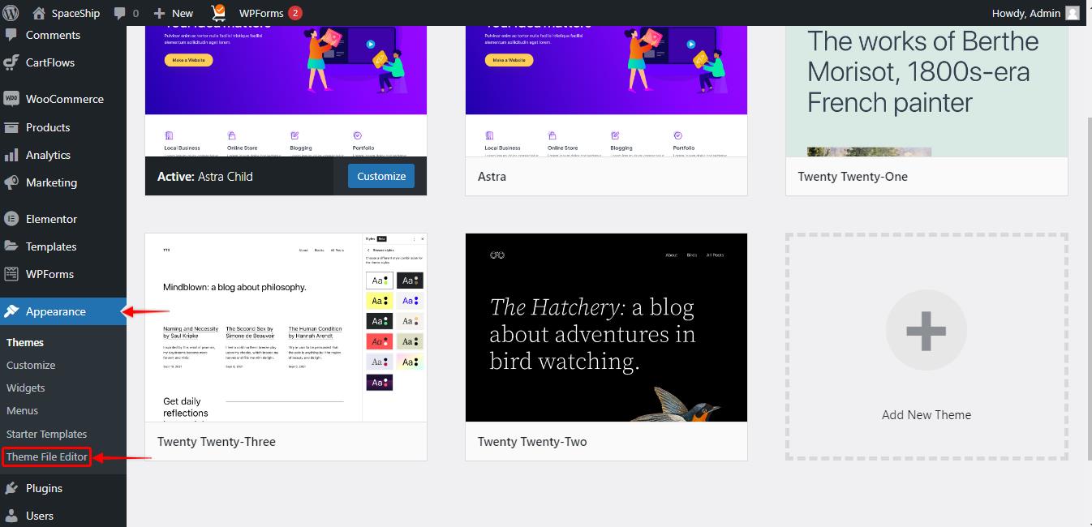Image resolution: width=1092 pixels, height=527 pixels.
Task: Click the Customize button on Astra Child
Action: point(380,176)
